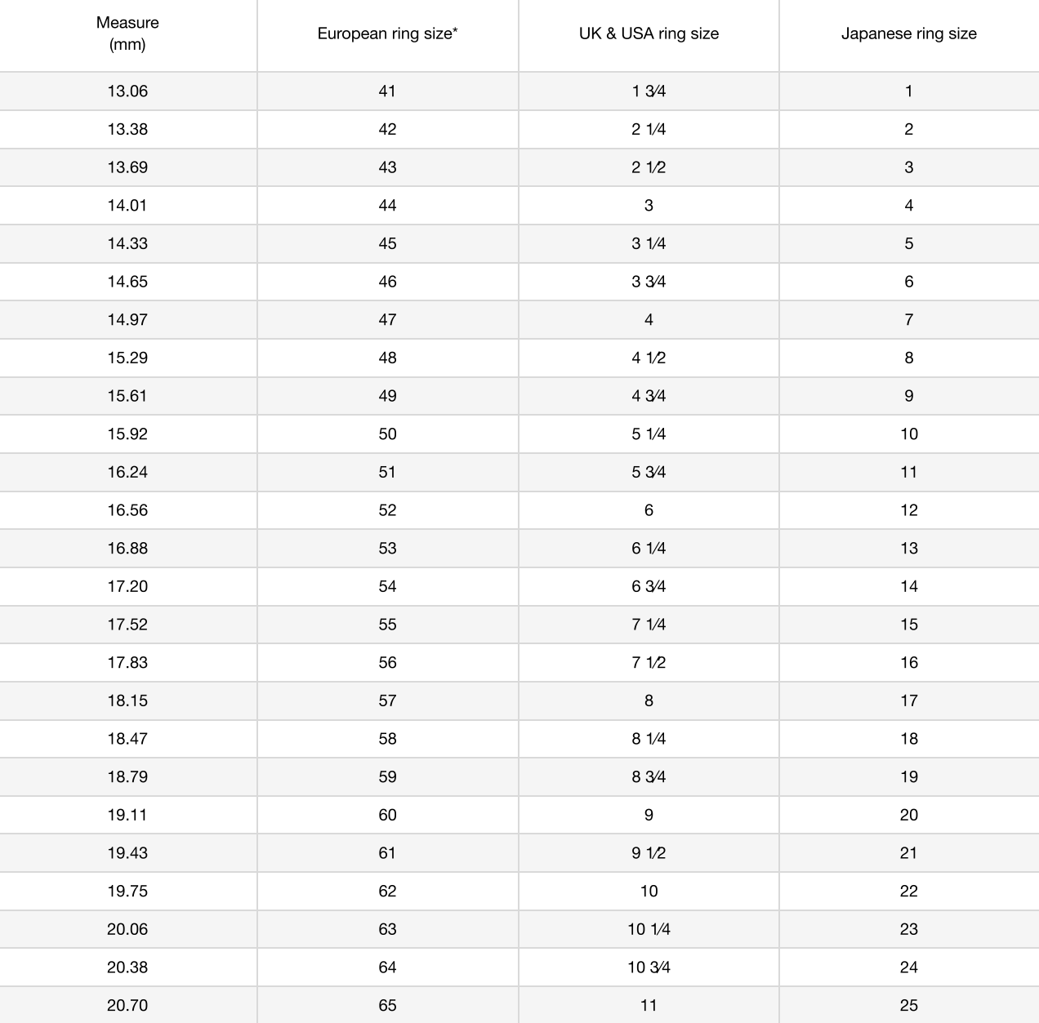Click the European ring size* header
The height and width of the screenshot is (1023, 1039).
[387, 33]
